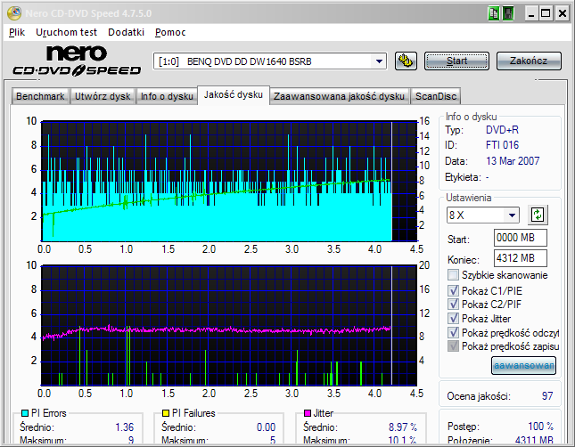Viewport: 575px width, 447px height.
Task: Click the refresh disc info icon
Action: [x=538, y=215]
